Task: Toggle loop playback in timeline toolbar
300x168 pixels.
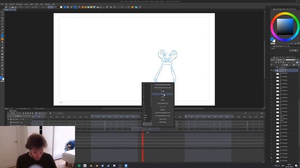Action: click(x=36, y=113)
